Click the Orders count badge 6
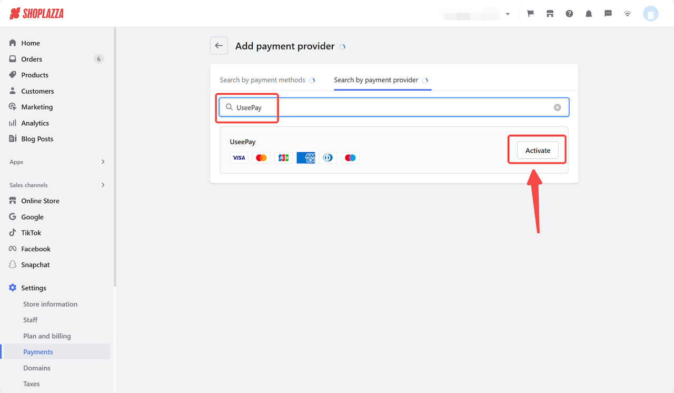The width and height of the screenshot is (674, 393). pos(98,59)
